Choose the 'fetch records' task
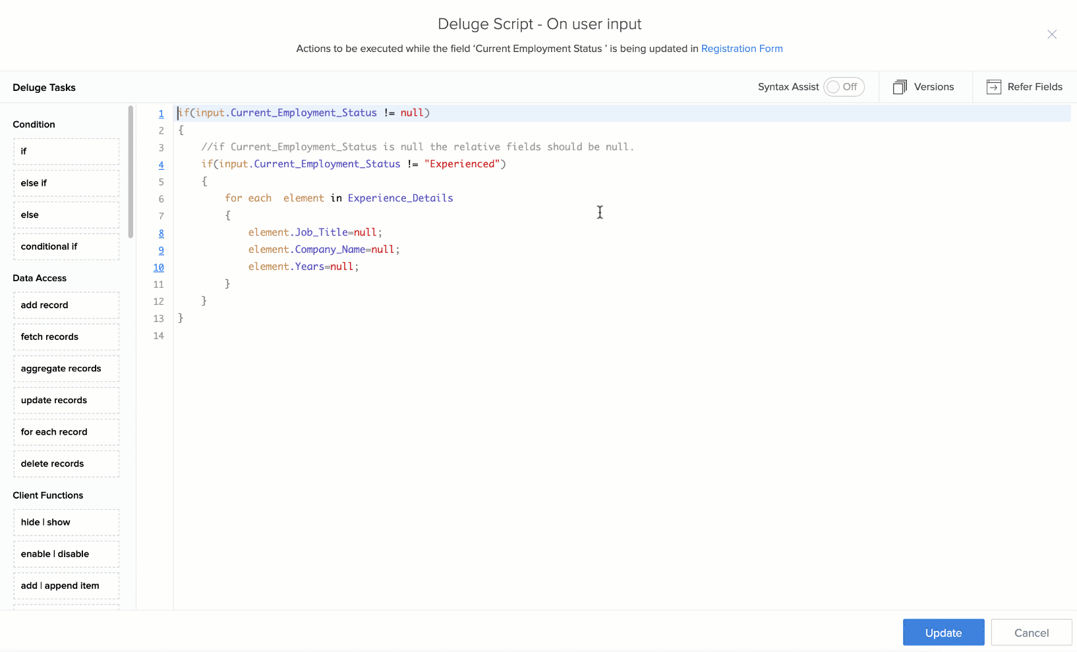The image size is (1077, 652). (66, 337)
